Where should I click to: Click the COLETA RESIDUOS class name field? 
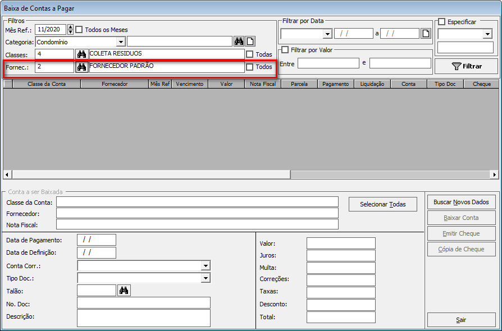(167, 54)
